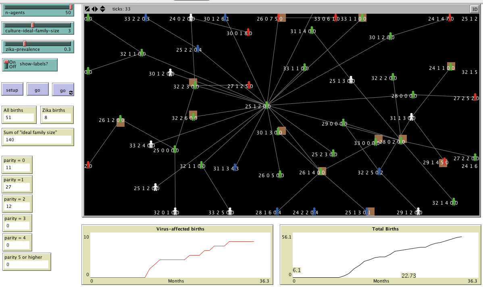Viewport: 483px width, 287px height.
Task: Click green agent on brown patch labeled 26 1 2 0 0
Action: (120, 119)
